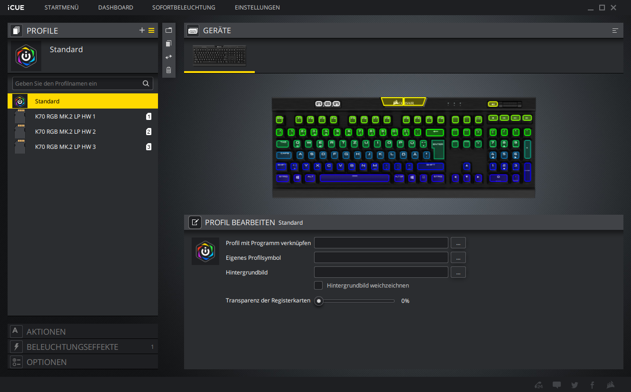Browse for program next to Profil mit Programm verknüpfen
631x392 pixels.
tap(458, 243)
